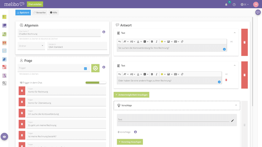
Task: Open the Ordner dropdown
Action: pos(31,46)
